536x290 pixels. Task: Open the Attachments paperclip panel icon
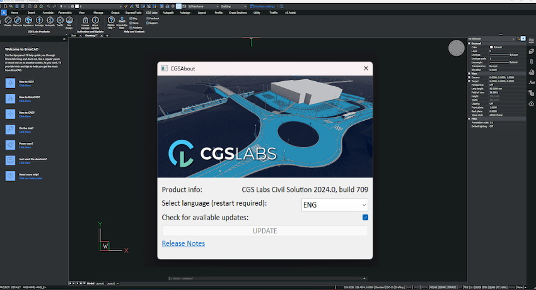pos(531,62)
